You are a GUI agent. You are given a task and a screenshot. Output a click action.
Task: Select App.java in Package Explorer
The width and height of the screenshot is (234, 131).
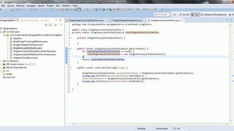(17, 38)
